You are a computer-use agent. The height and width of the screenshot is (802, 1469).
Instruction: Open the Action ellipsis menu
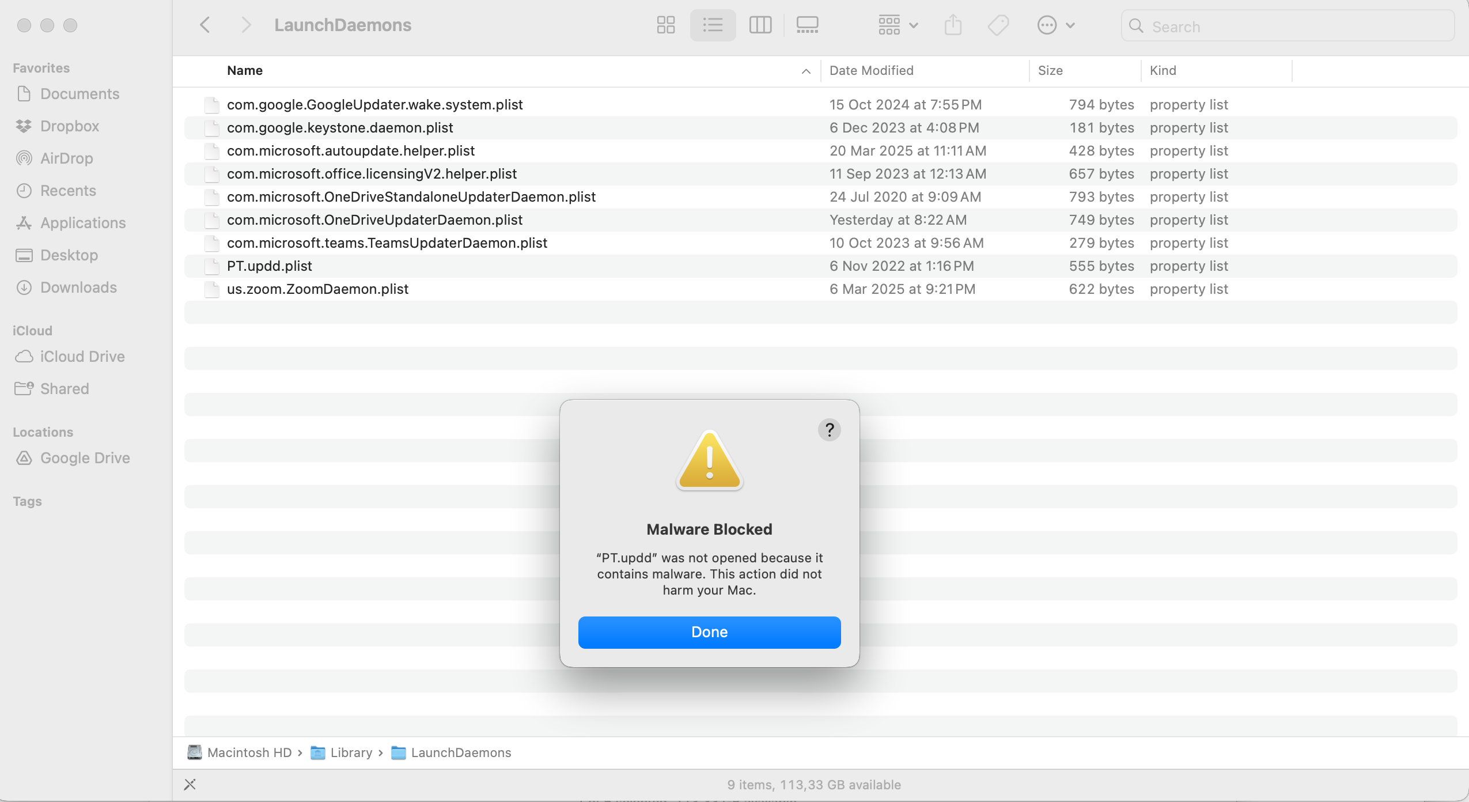1055,25
